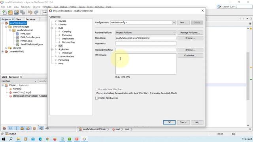
Task: Collapse FXMain class node in Navigator
Action: click(x=3, y=85)
